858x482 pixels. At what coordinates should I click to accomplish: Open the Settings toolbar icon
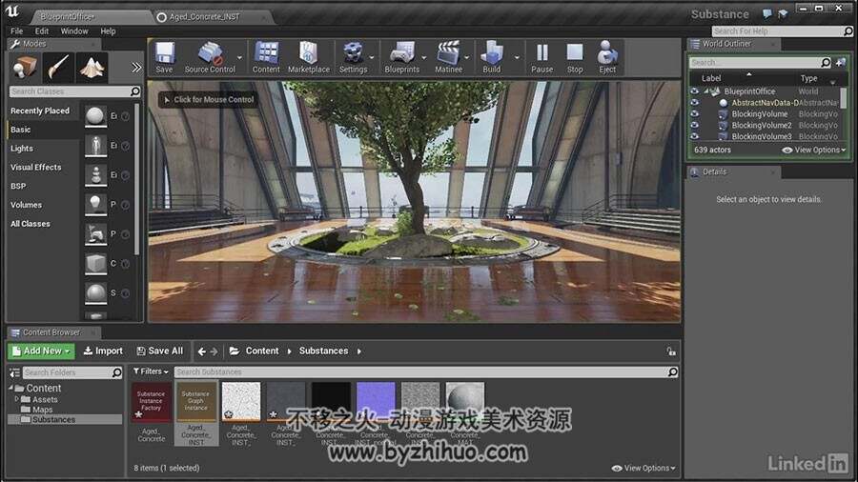353,57
